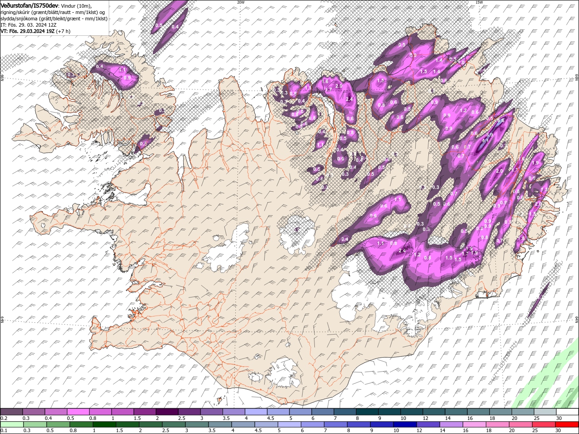Click the hot pink swatch labeled 20
Viewport: 579px width, 434px height.
(x=521, y=425)
